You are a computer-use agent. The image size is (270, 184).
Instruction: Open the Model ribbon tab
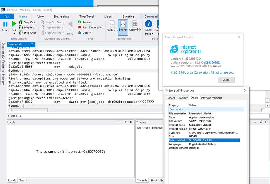108,17
